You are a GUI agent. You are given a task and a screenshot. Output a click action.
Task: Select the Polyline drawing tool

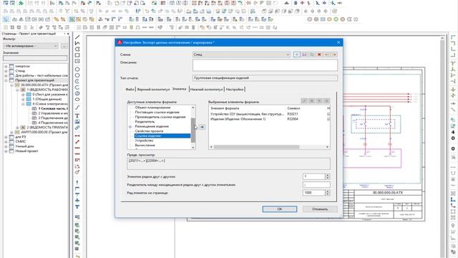coord(77,43)
